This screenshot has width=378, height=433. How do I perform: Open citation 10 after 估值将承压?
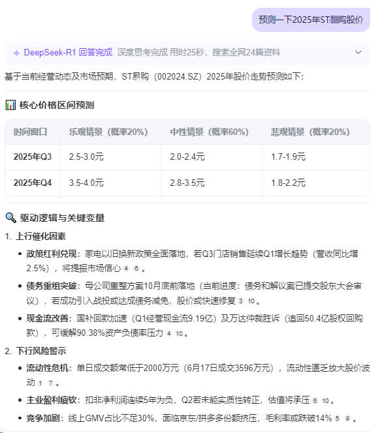coord(326,400)
